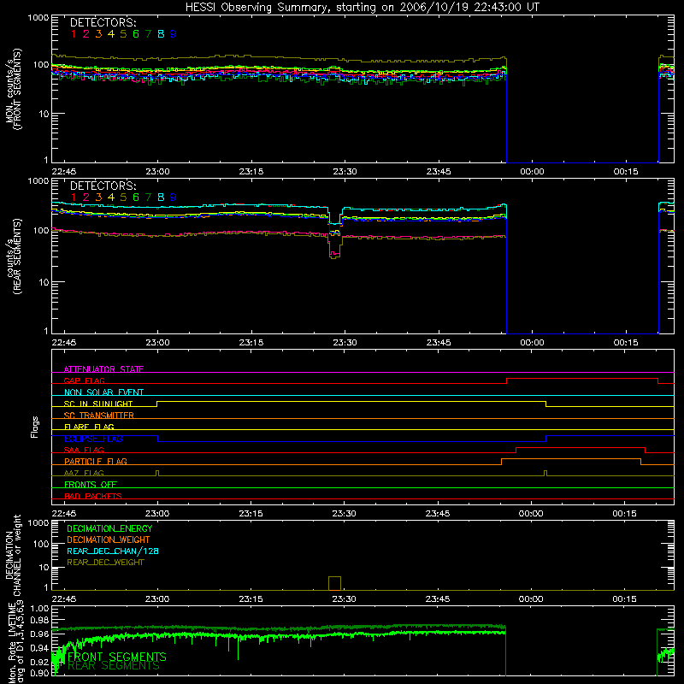Click 00:15 tick label under the Flags plot
684x684 pixels.
[624, 514]
